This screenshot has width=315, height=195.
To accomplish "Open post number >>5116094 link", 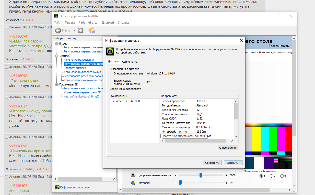I will point(18,36).
